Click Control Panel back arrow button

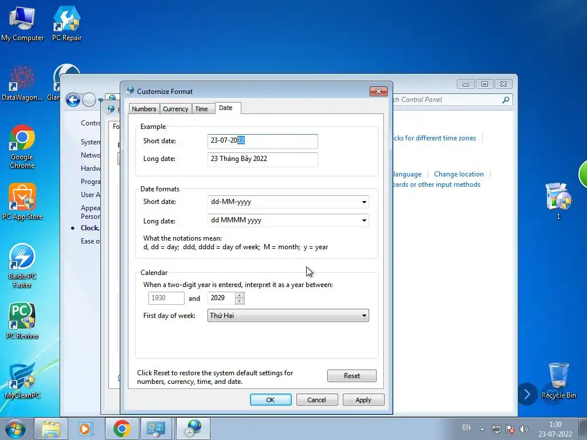73,100
